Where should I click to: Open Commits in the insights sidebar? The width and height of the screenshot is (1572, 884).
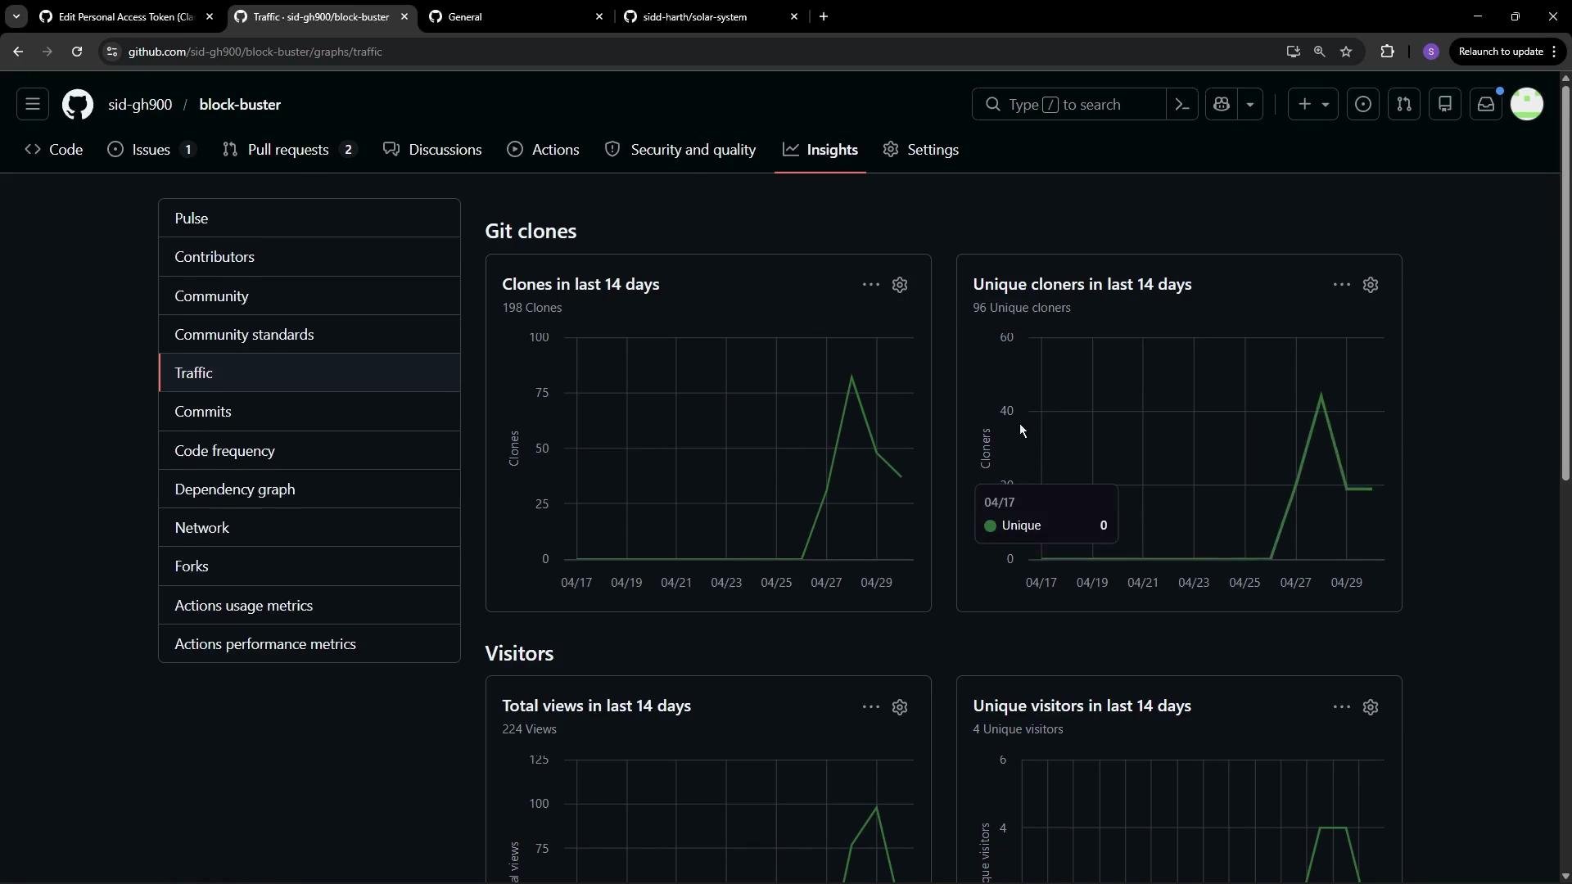click(309, 412)
